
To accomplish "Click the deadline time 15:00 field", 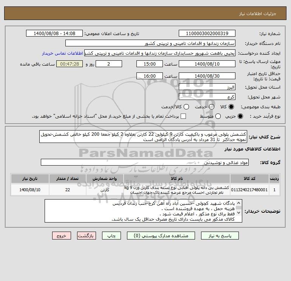I will [x=150, y=64].
